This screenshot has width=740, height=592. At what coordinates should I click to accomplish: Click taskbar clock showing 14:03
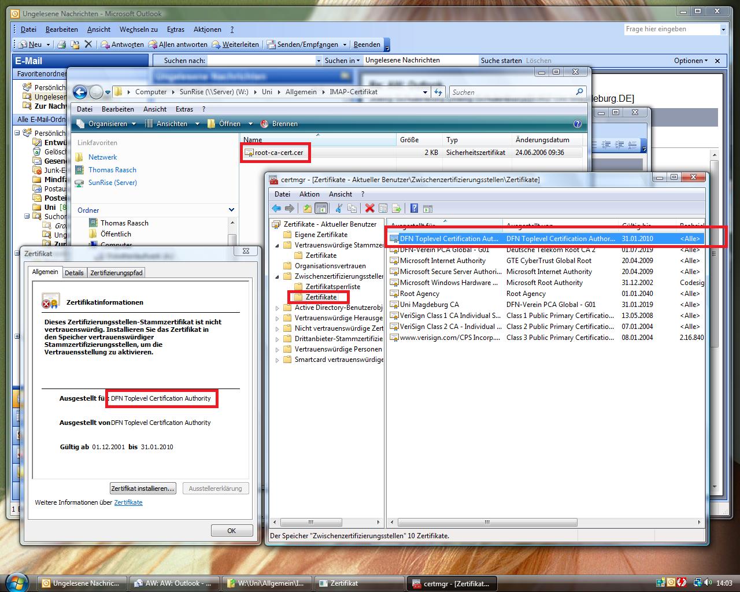(x=724, y=583)
